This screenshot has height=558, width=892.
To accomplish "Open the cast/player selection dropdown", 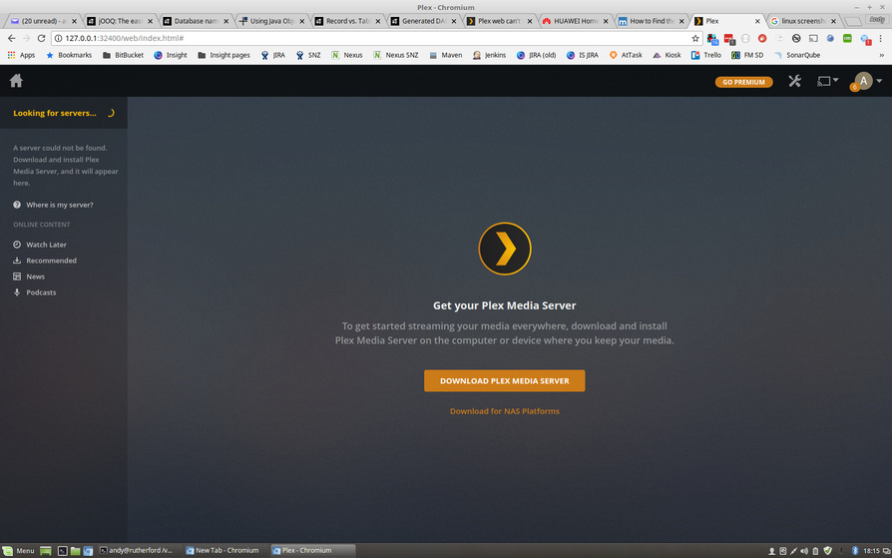I will [x=827, y=81].
